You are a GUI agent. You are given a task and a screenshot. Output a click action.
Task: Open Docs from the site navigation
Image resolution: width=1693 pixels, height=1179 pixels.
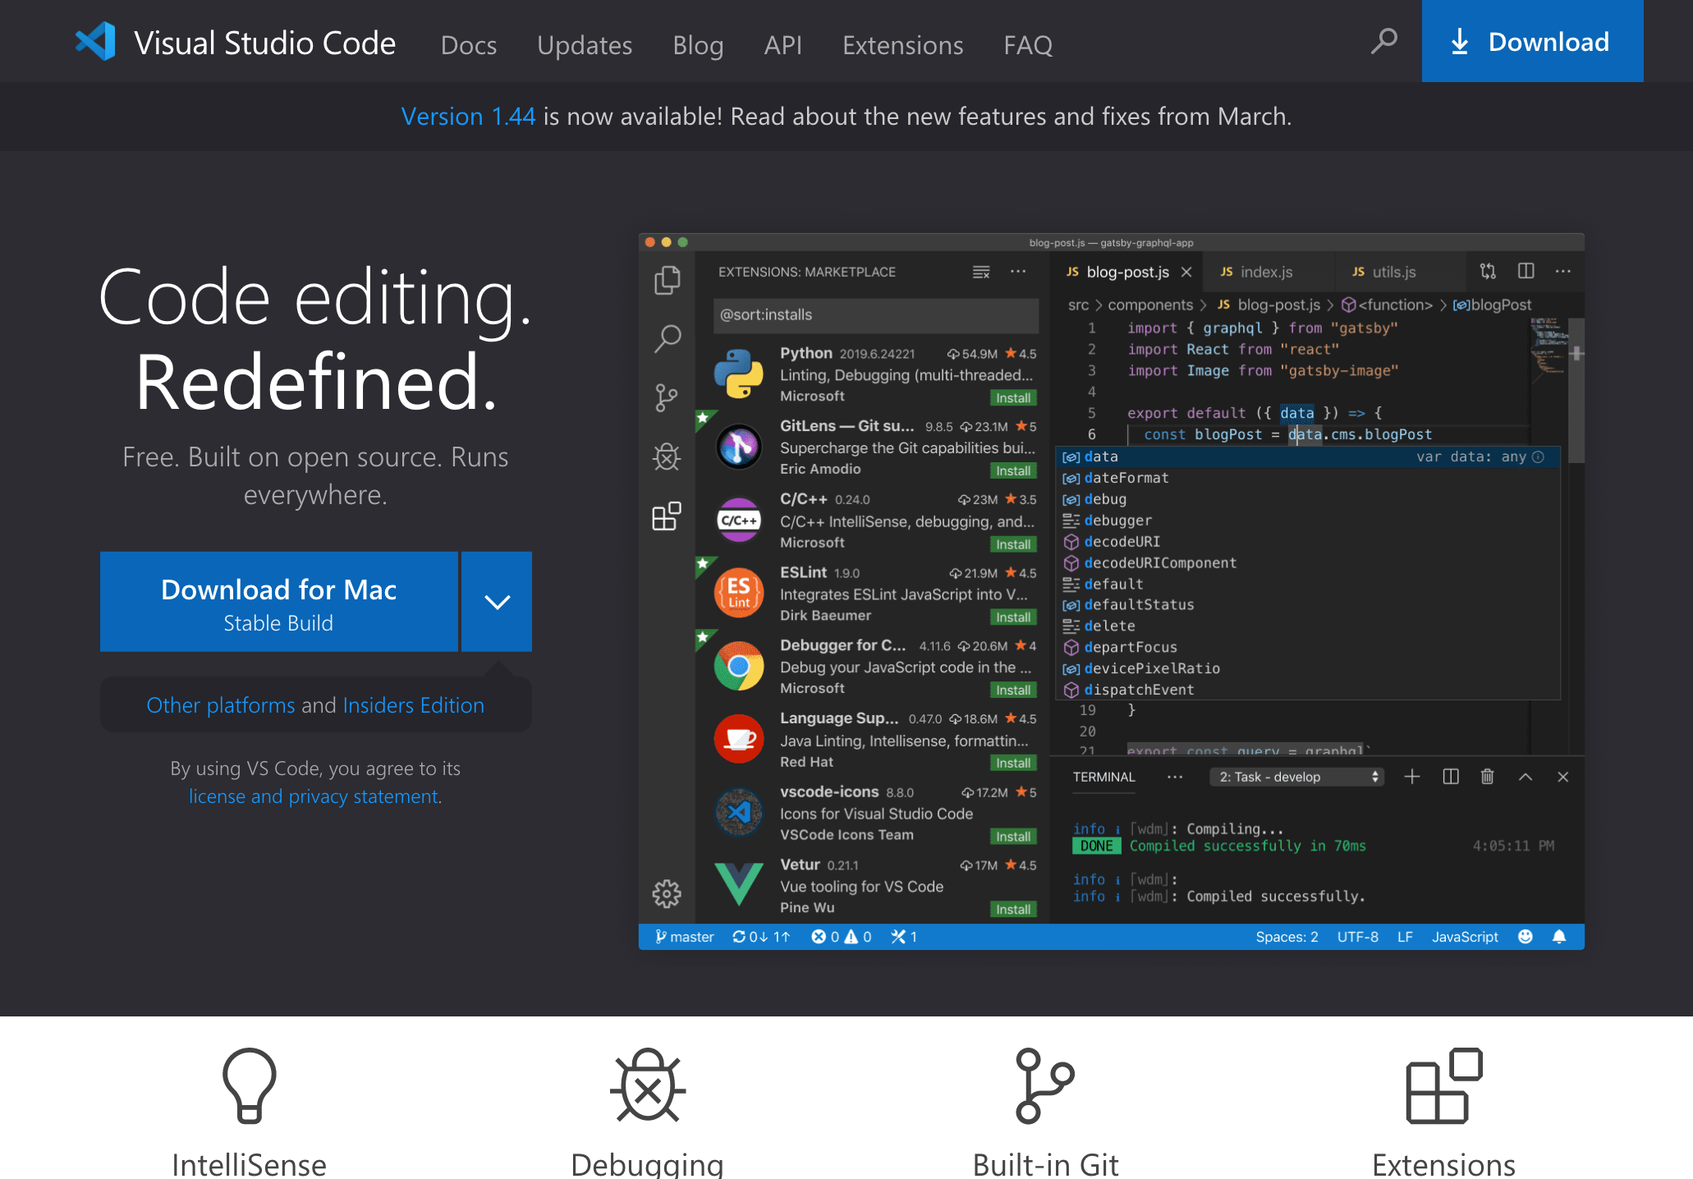tap(468, 45)
